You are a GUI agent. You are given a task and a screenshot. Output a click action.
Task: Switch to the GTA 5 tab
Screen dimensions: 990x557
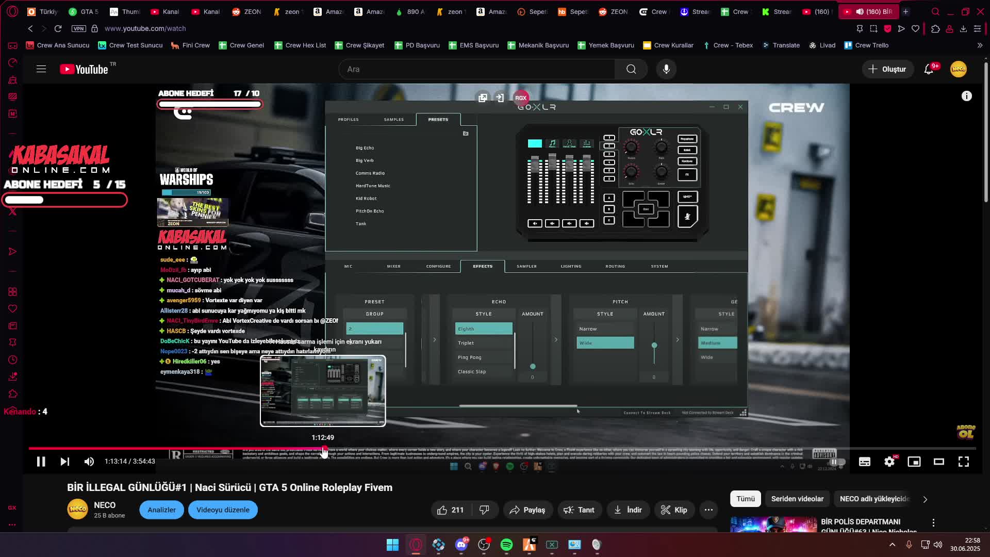[84, 11]
